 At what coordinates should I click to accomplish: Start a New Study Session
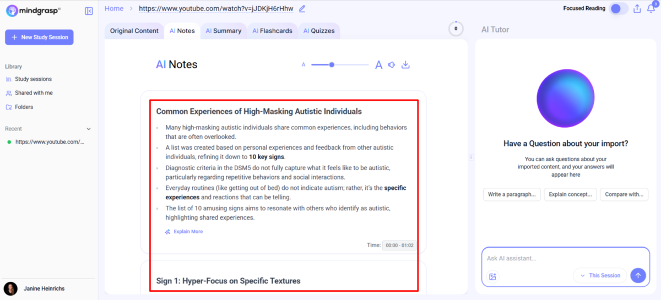pos(39,37)
